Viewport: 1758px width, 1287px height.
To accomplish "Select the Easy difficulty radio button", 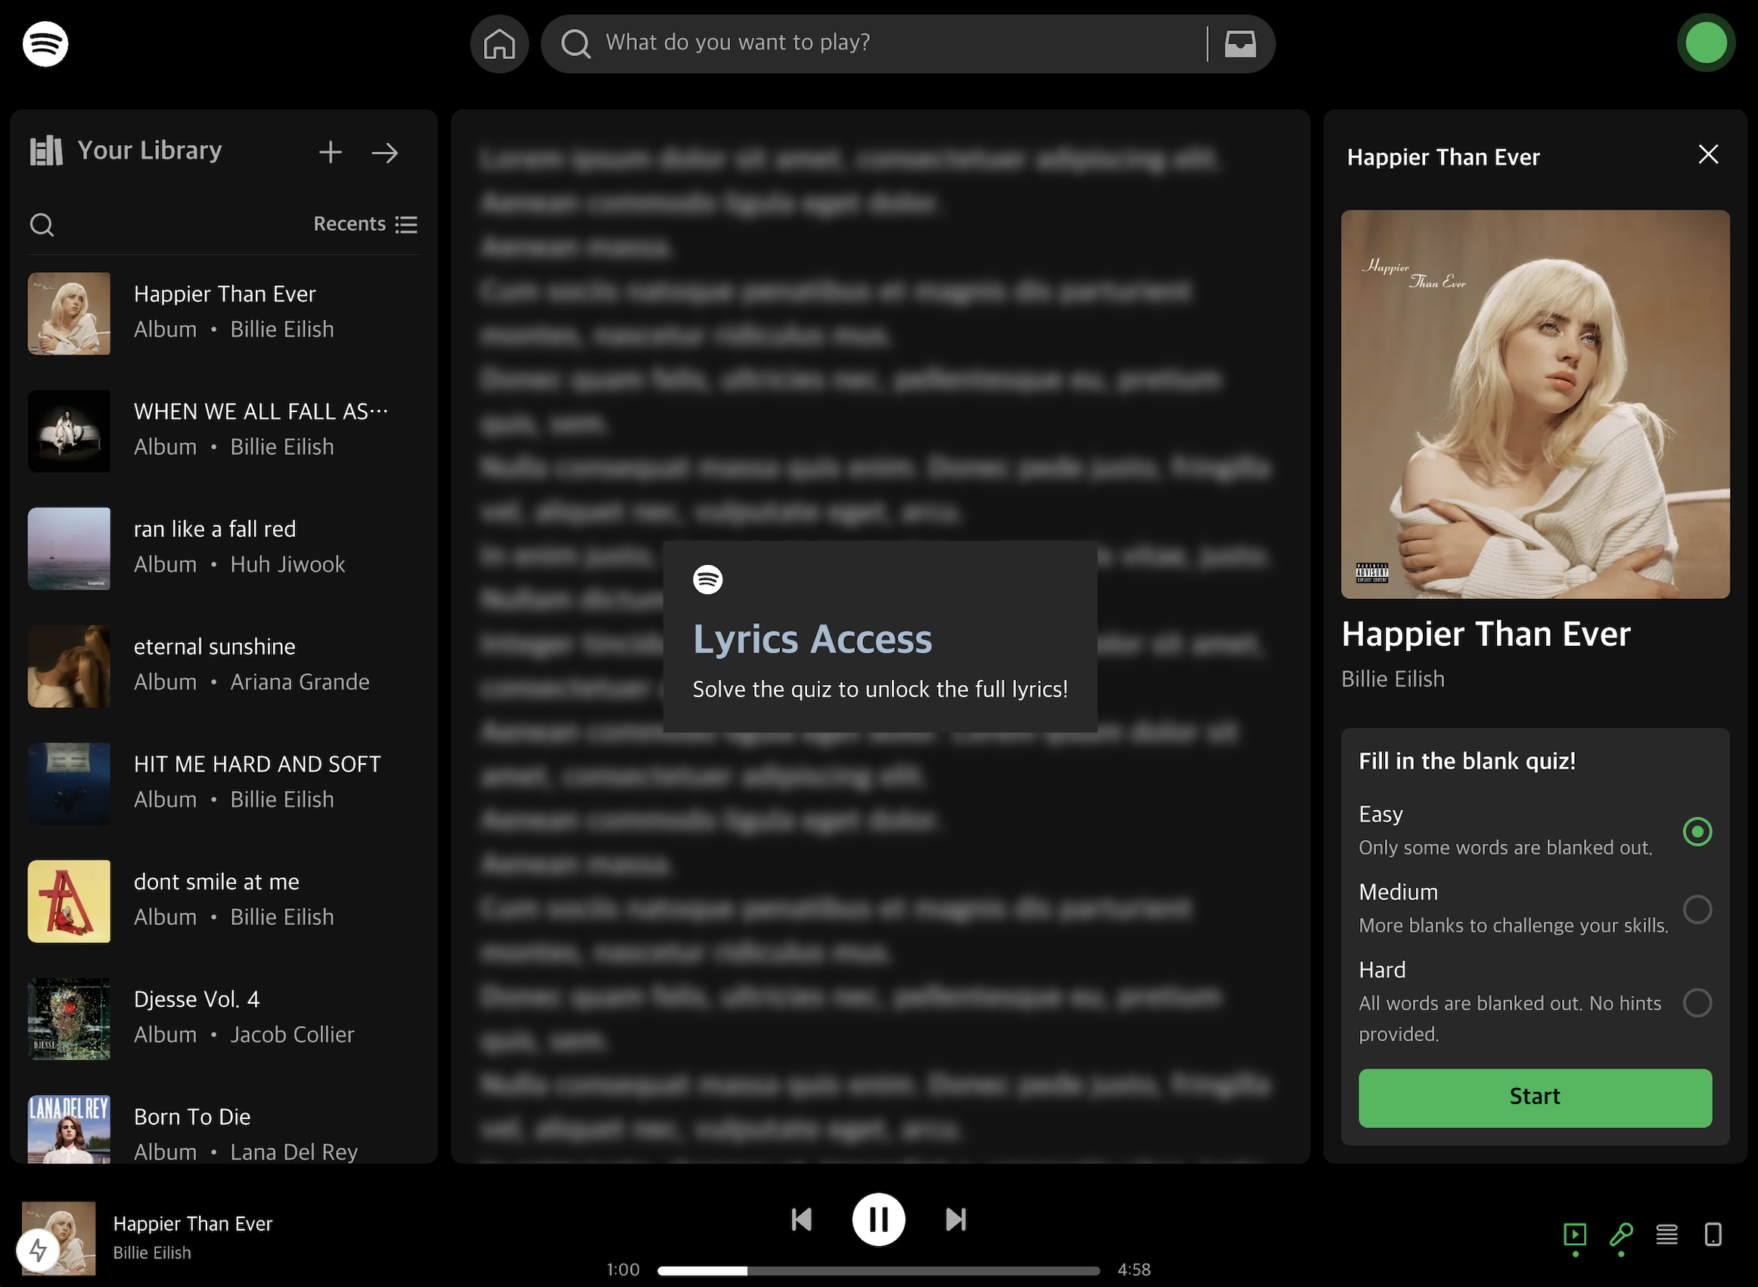I will [1697, 832].
